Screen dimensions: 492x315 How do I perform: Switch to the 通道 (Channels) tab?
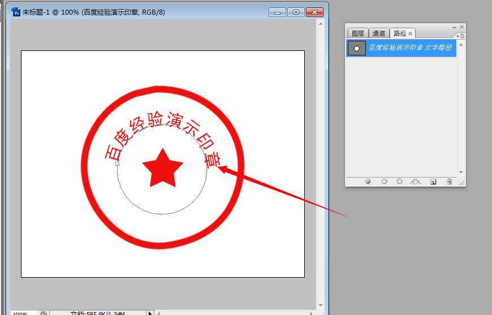click(x=378, y=33)
